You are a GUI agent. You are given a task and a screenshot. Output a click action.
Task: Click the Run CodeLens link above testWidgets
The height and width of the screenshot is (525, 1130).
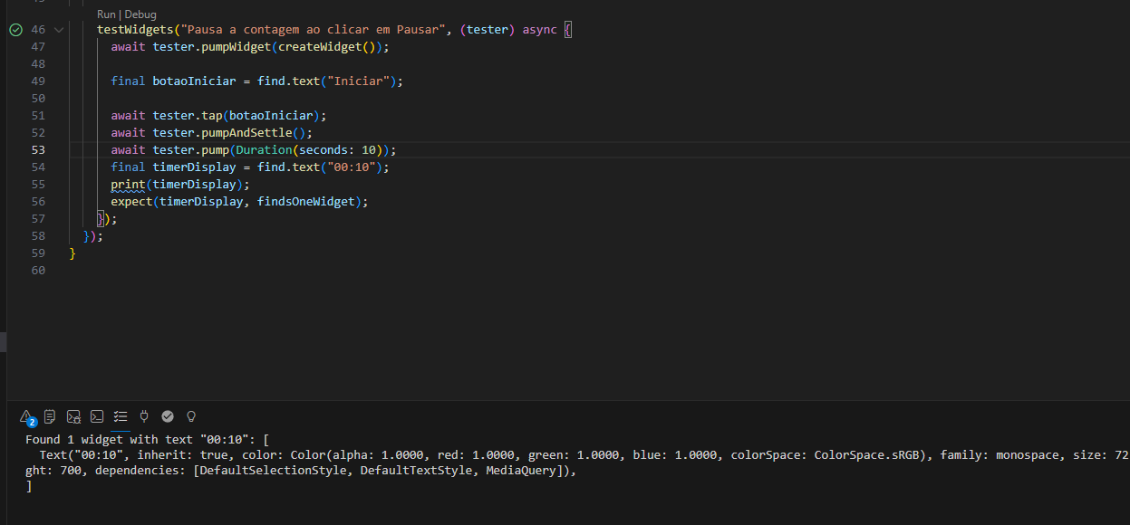[106, 14]
